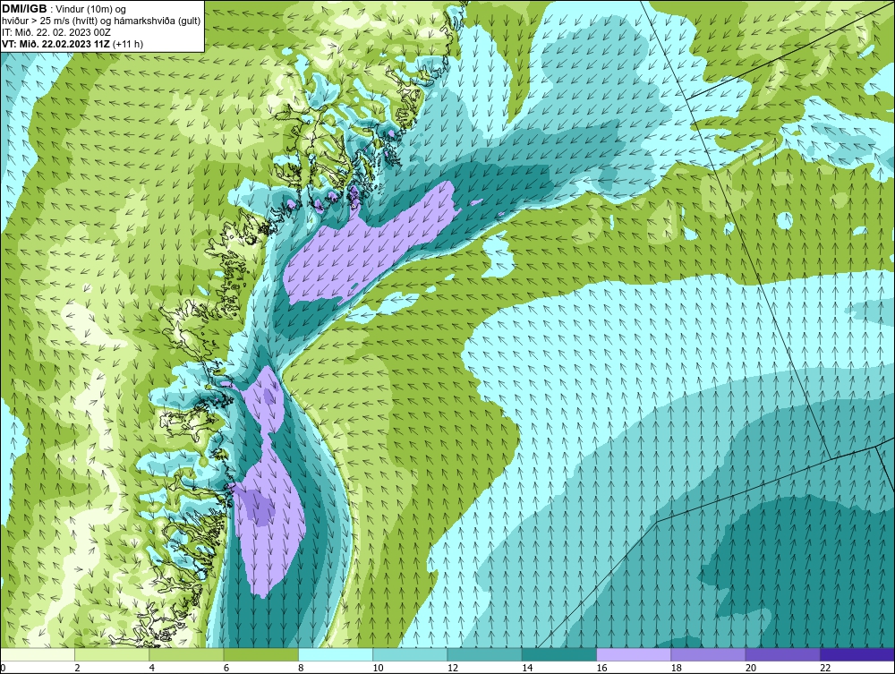The height and width of the screenshot is (674, 895).
Task: Select the darkest purple swatch after 22
Action: point(857,654)
